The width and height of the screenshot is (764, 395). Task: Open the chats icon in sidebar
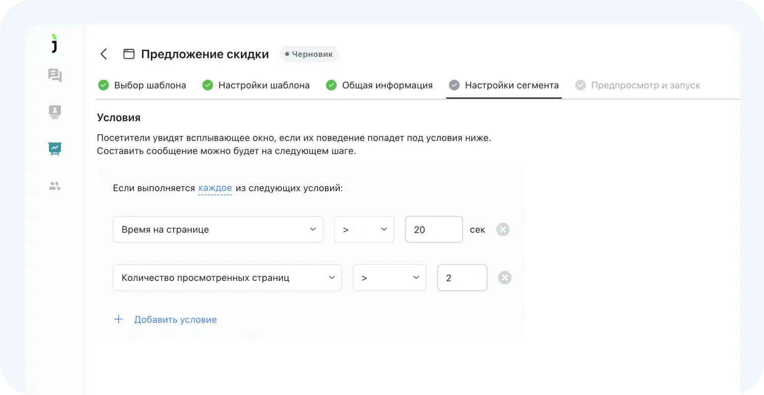(x=54, y=76)
